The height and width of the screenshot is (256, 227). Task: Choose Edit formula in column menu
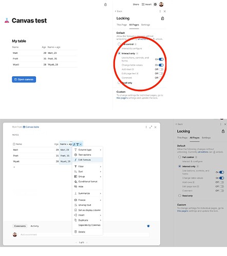88,160
